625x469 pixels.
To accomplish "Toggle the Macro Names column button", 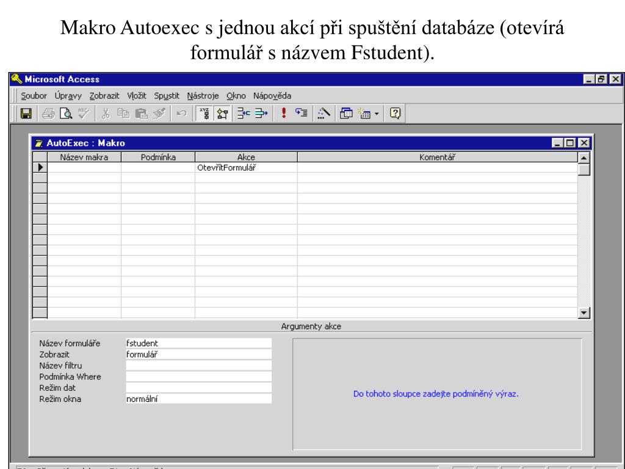I will pos(204,114).
